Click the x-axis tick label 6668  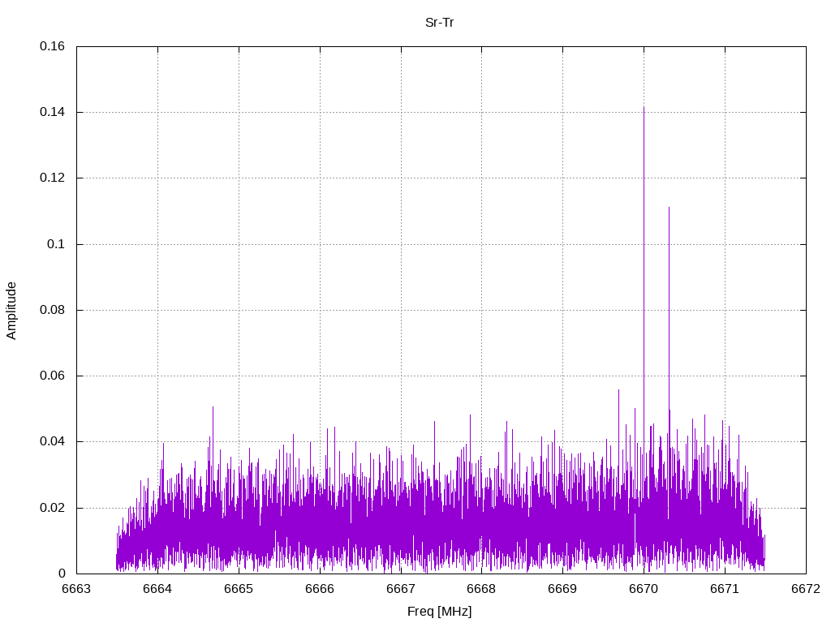[x=481, y=589]
